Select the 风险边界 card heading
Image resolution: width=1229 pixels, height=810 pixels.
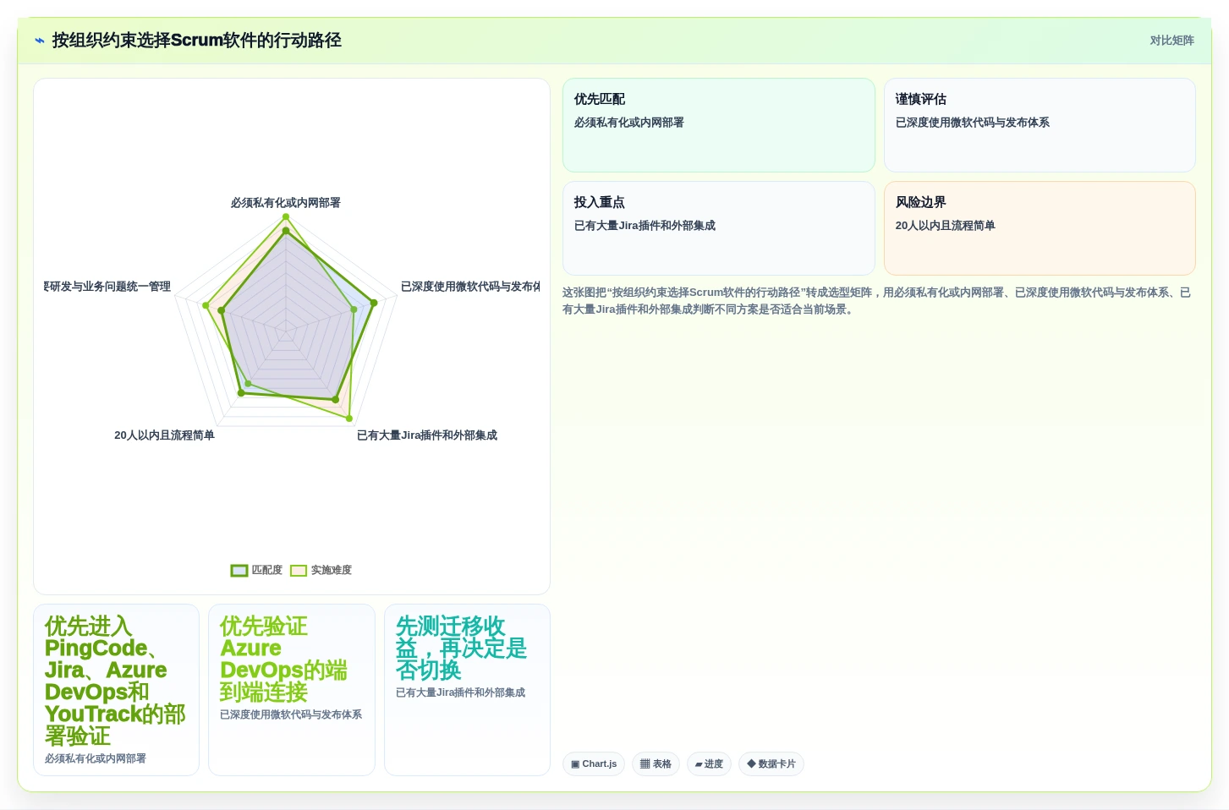(921, 202)
